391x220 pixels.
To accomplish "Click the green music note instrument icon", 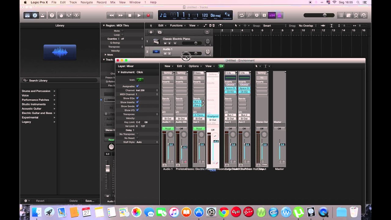I will click(x=140, y=80).
